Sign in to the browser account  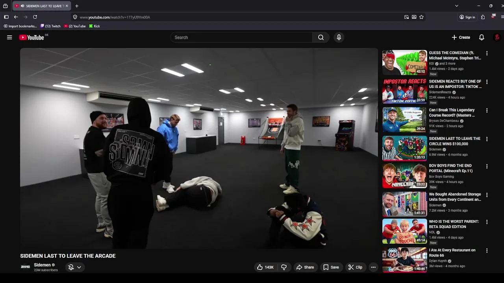point(467,17)
